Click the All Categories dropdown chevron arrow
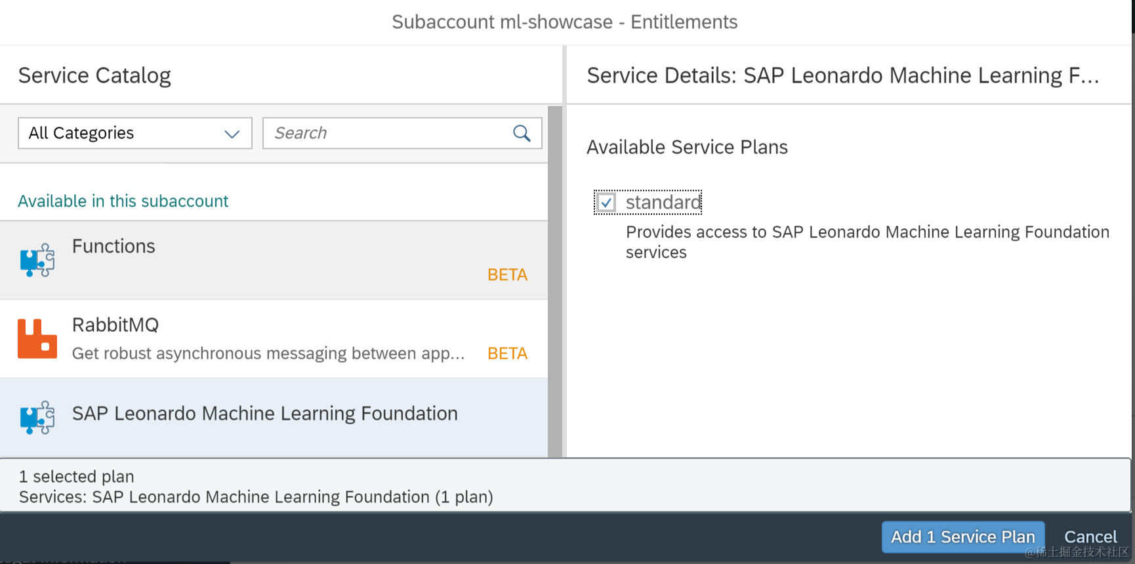Image resolution: width=1135 pixels, height=564 pixels. pos(232,134)
